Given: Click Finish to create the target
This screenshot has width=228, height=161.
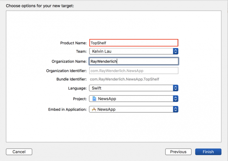Looking at the screenshot, I should [208, 152].
